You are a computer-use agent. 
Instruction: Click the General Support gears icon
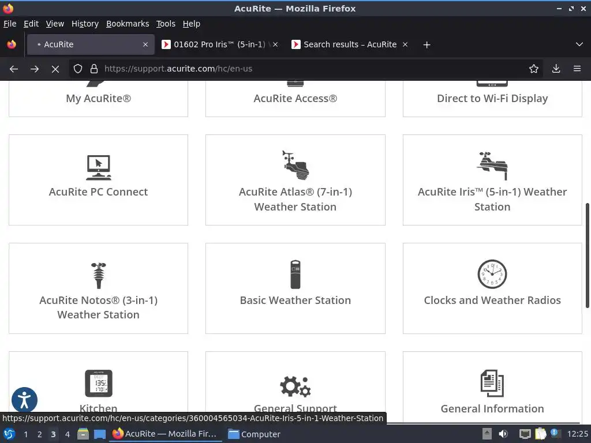click(x=295, y=386)
